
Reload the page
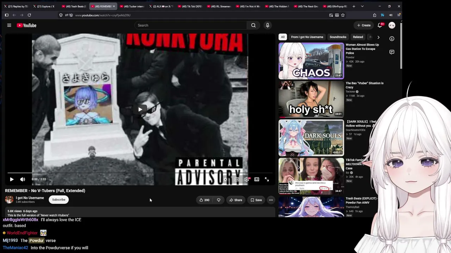(29, 15)
